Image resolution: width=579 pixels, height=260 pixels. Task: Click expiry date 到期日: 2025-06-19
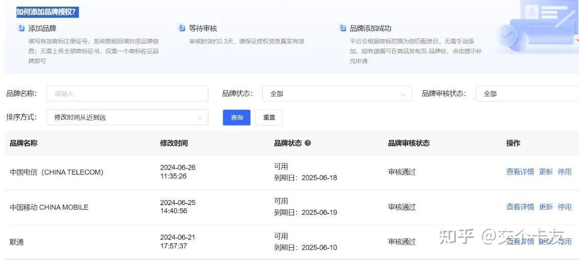pyautogui.click(x=305, y=212)
